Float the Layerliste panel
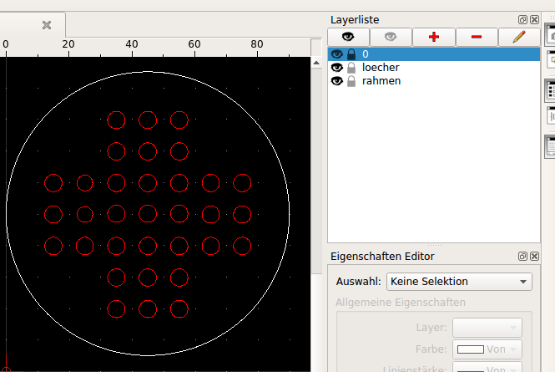 (x=522, y=19)
